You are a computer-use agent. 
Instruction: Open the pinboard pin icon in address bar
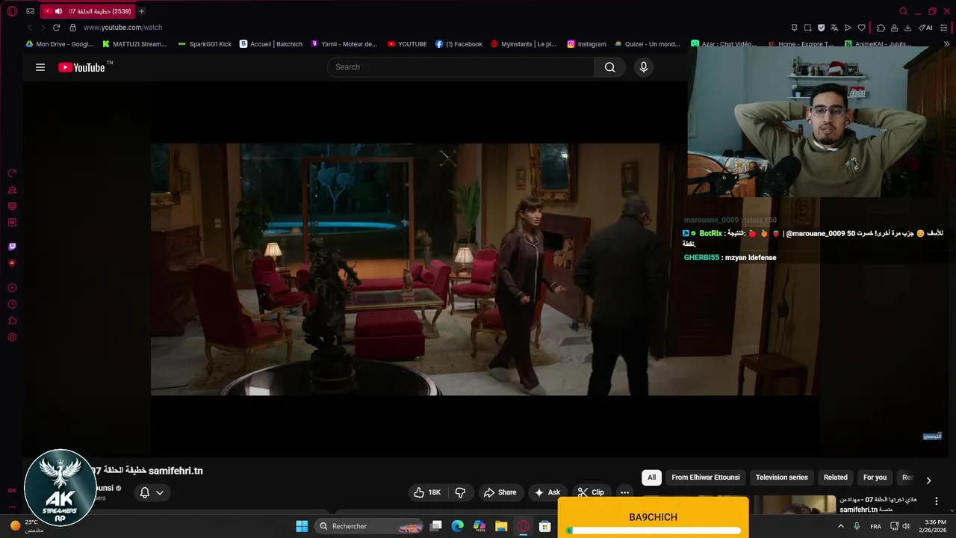pyautogui.click(x=794, y=28)
